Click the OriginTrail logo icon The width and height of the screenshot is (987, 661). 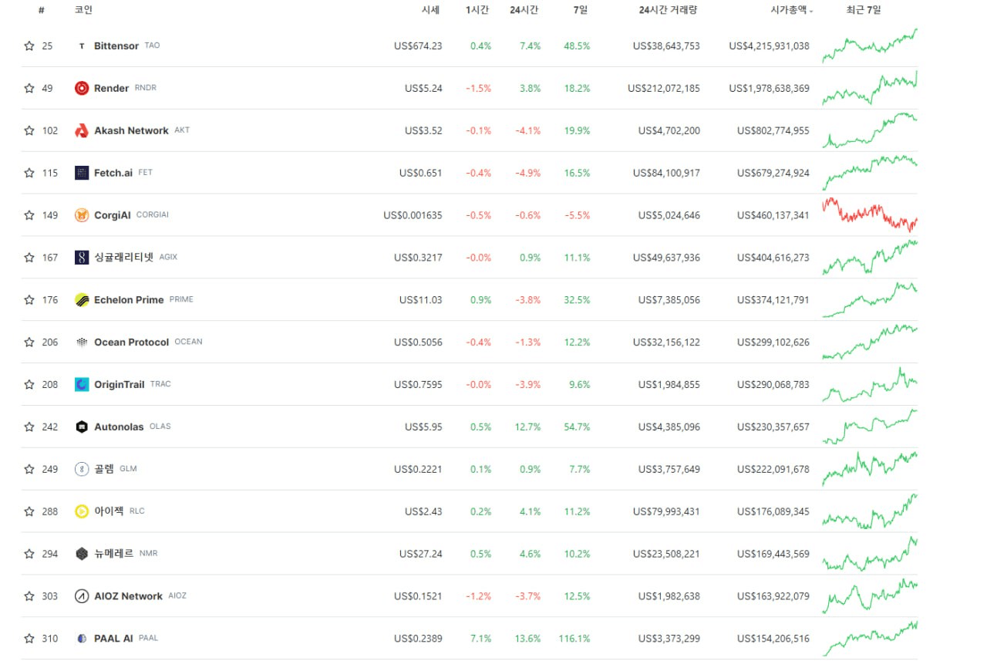(x=82, y=385)
